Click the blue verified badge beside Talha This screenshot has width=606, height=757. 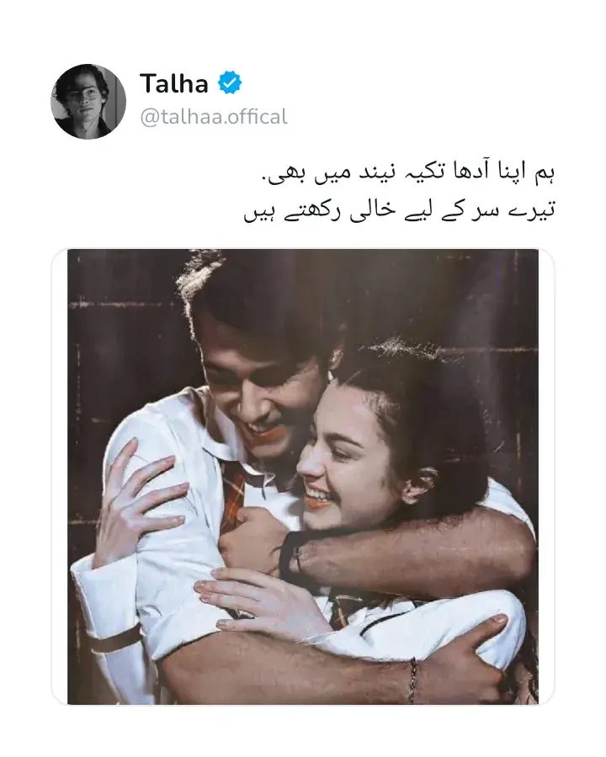click(230, 83)
